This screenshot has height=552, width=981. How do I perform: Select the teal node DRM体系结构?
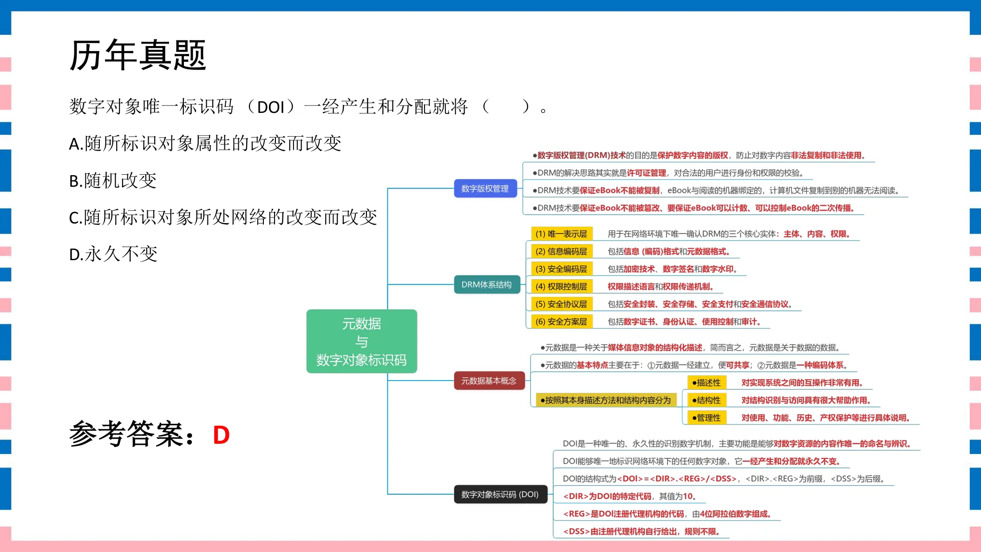[487, 284]
